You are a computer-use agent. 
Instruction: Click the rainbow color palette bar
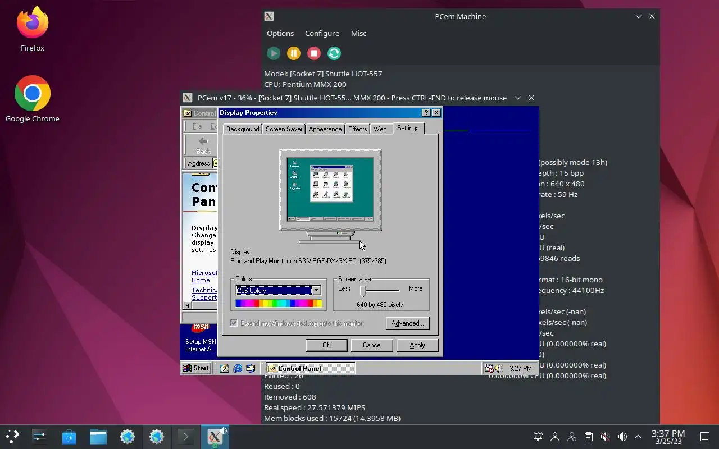coord(279,304)
